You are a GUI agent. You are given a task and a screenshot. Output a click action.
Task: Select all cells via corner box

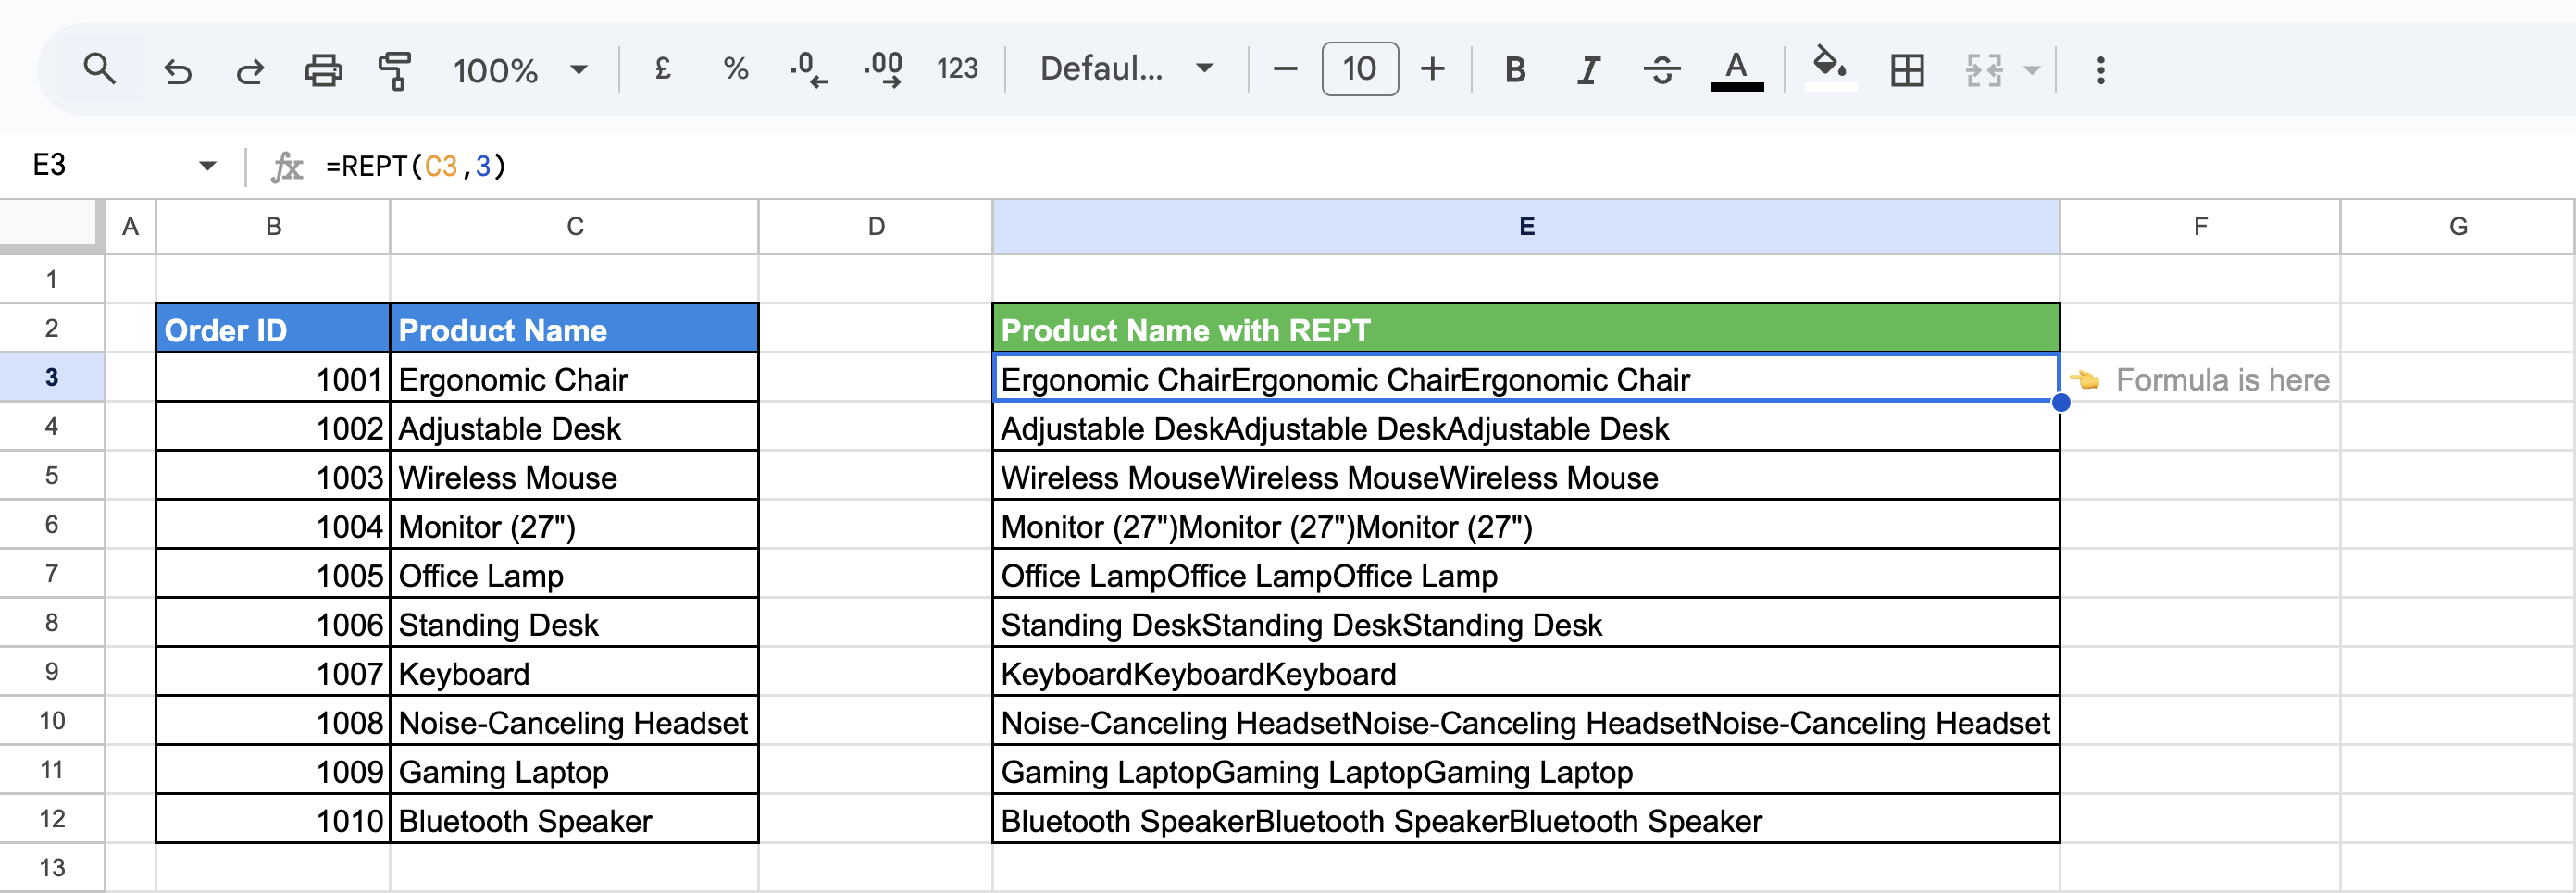pos(51,225)
